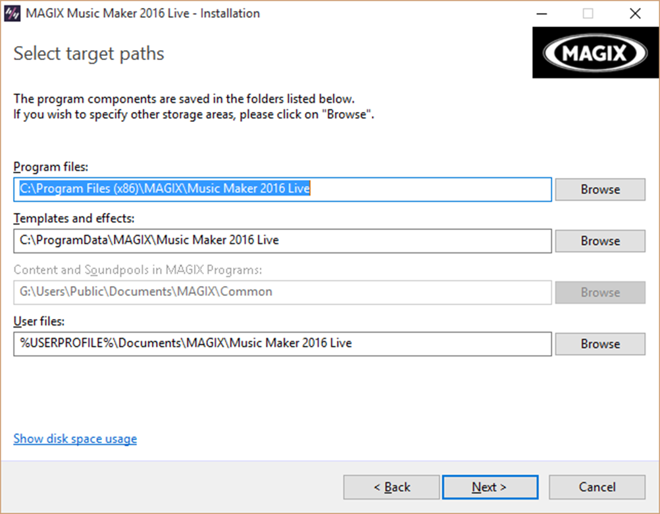The image size is (660, 514).
Task: Click the 'Content and Soundpools in MAGIX Programs:' label
Action: (138, 270)
